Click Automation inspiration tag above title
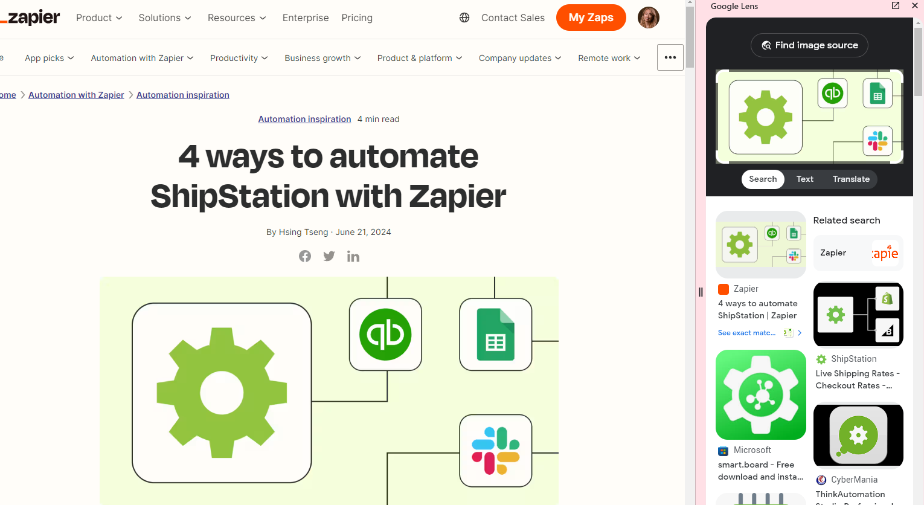The width and height of the screenshot is (924, 505). pos(304,119)
